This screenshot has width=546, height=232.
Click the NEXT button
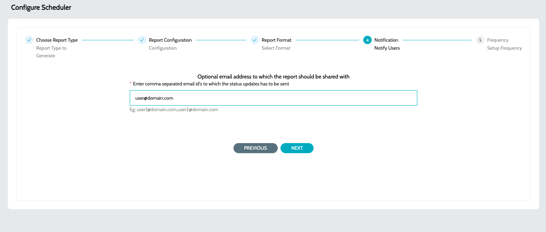coord(297,148)
